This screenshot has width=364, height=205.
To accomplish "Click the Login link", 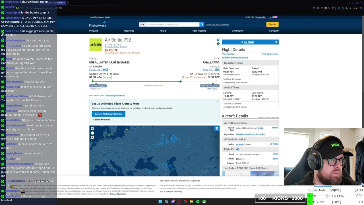I will click(107, 17).
